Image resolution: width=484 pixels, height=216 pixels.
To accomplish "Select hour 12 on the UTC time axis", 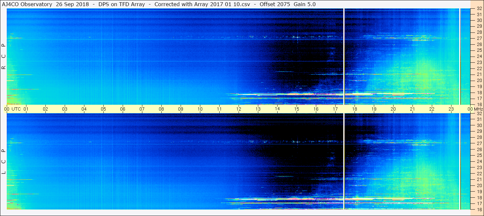I will pos(239,109).
